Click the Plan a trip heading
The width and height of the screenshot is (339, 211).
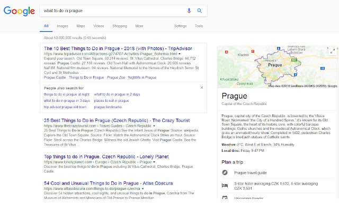click(x=233, y=162)
